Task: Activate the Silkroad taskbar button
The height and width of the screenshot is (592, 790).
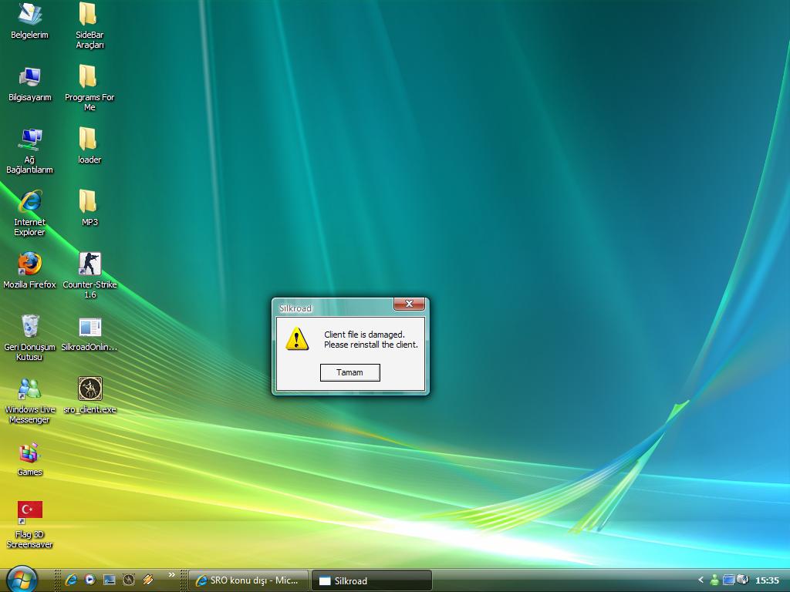Action: point(371,580)
